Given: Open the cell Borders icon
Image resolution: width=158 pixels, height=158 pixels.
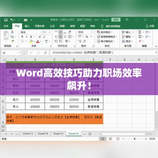Looking at the screenshot, I should [22, 41].
